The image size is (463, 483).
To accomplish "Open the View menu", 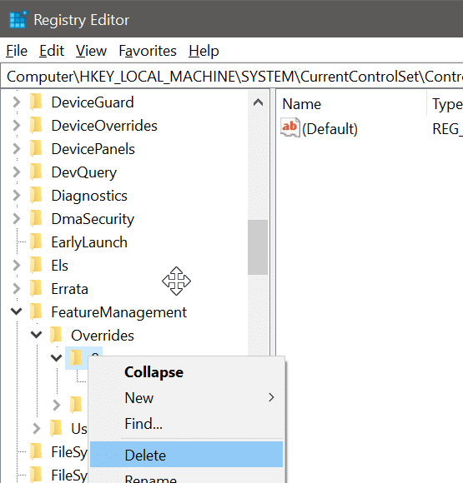I will [x=92, y=51].
